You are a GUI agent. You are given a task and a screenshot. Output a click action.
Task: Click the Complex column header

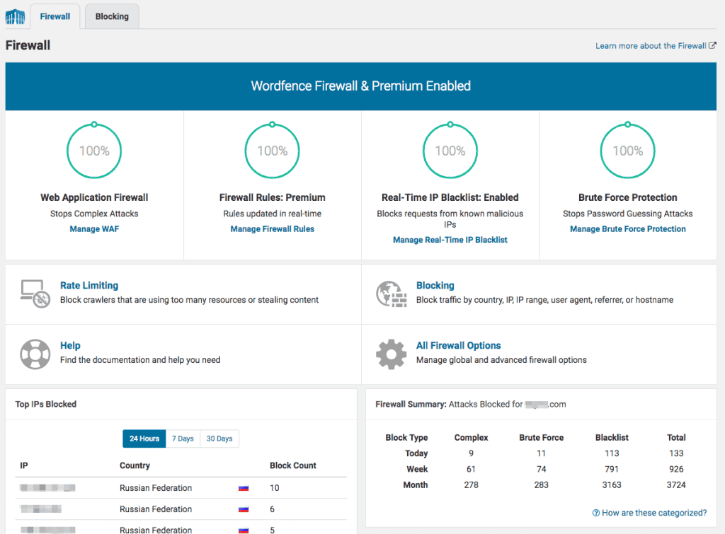471,437
